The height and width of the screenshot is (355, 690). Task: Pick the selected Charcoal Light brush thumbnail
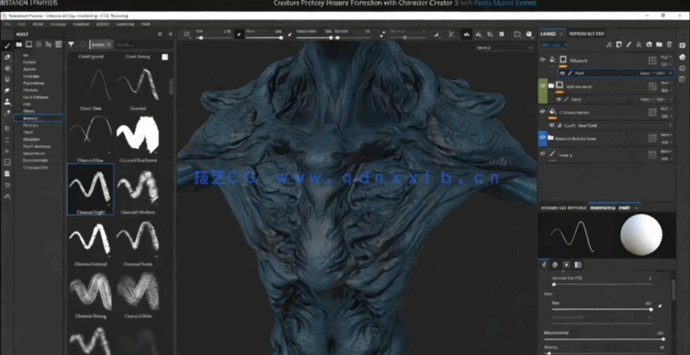tap(91, 189)
